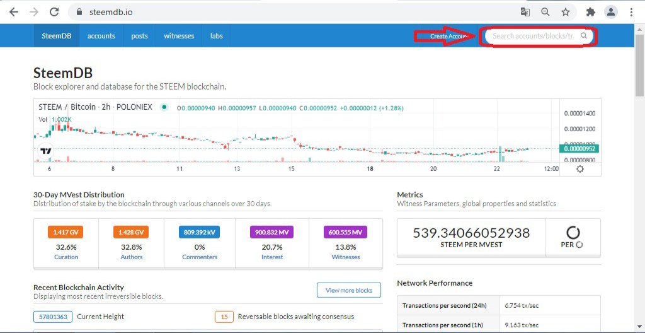Open the Chrome three-dot menu

pyautogui.click(x=631, y=12)
